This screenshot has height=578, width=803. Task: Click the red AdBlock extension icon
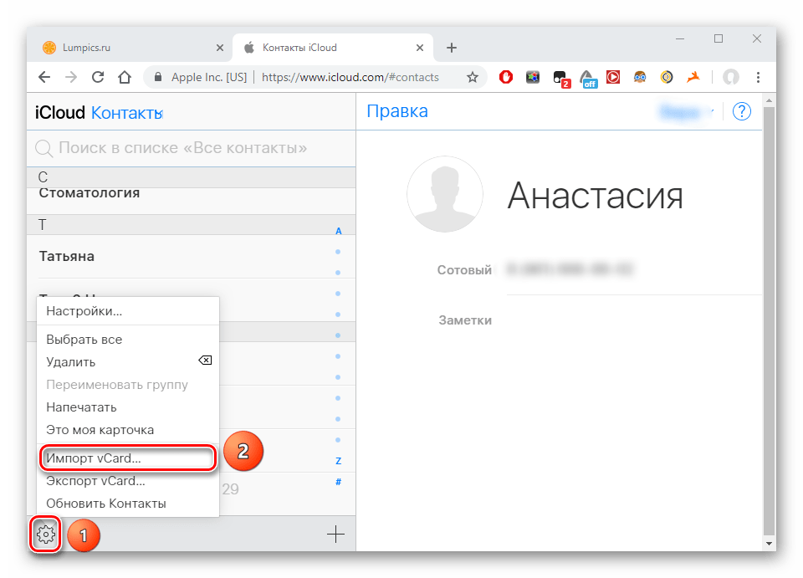tap(506, 77)
